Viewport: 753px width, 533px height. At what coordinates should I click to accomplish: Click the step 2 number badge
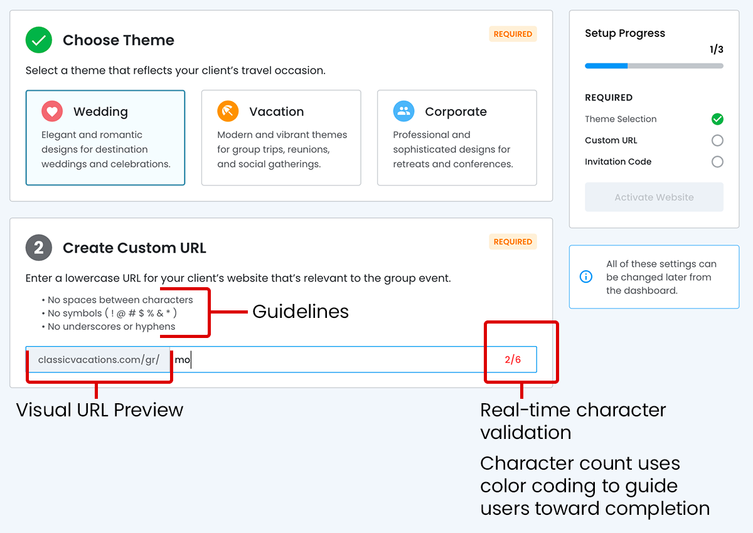pyautogui.click(x=39, y=248)
